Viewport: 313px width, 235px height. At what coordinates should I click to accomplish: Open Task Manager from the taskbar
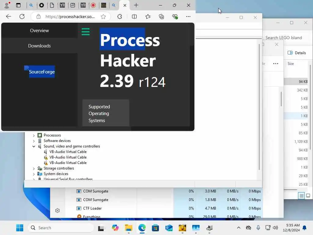click(x=196, y=228)
